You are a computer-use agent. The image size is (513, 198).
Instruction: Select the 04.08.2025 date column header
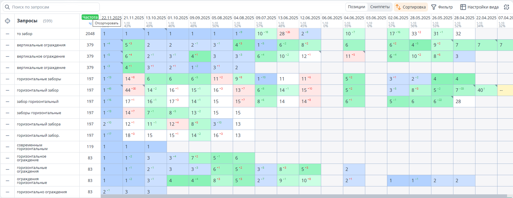click(244, 18)
